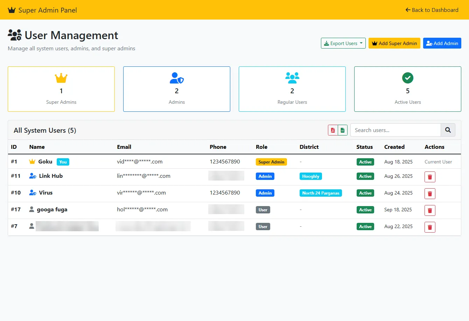Click the admin icon next to Virus

(x=33, y=193)
